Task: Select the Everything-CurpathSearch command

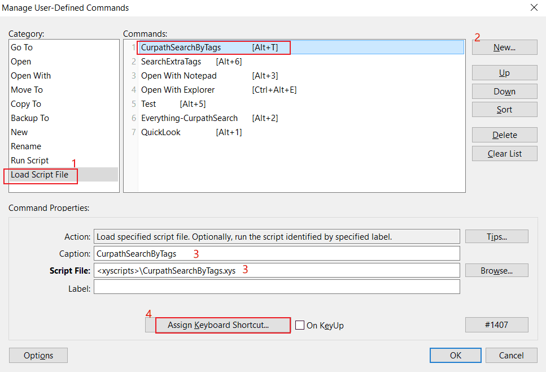Action: pos(301,118)
